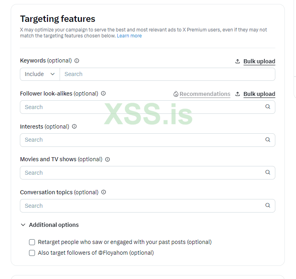
Task: Click the Keywords info icon
Action: [77, 61]
